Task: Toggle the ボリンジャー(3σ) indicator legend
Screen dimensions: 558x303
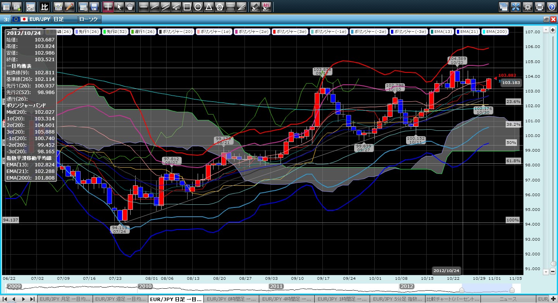Action: click(290, 31)
